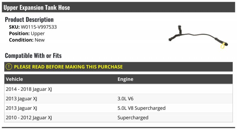Click the yellow tag on the hose image
Screen dimensions: 237x130
(222, 46)
